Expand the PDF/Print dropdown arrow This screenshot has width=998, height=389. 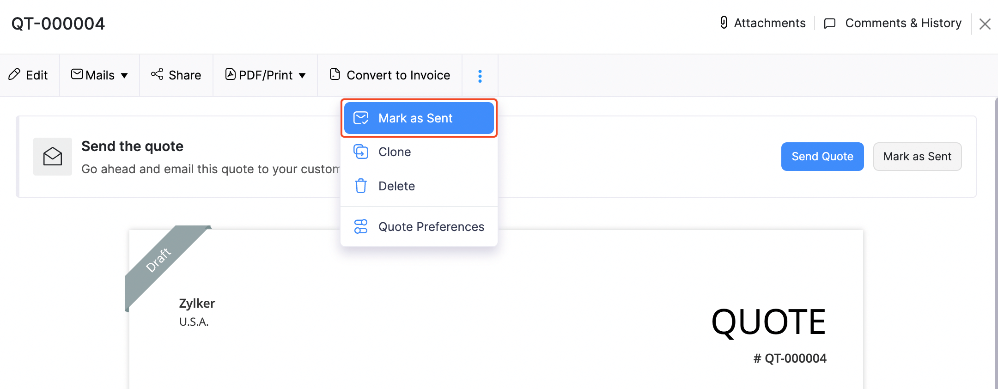coord(302,75)
